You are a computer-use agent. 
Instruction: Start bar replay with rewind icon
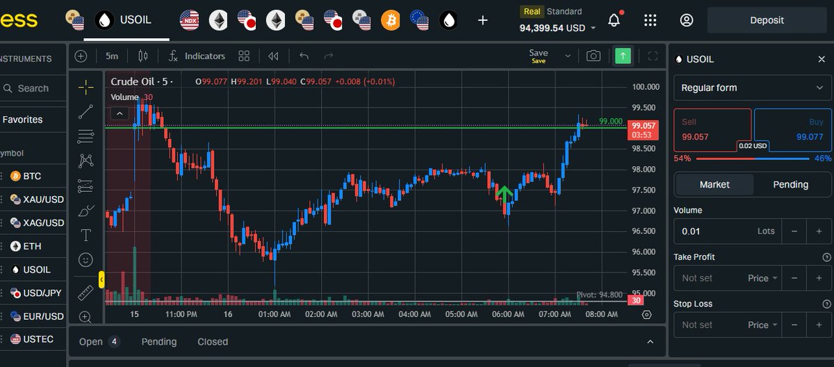click(274, 56)
